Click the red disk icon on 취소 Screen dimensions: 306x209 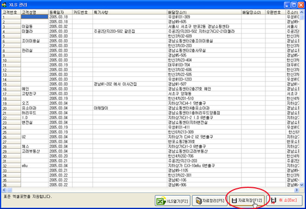click(x=274, y=200)
